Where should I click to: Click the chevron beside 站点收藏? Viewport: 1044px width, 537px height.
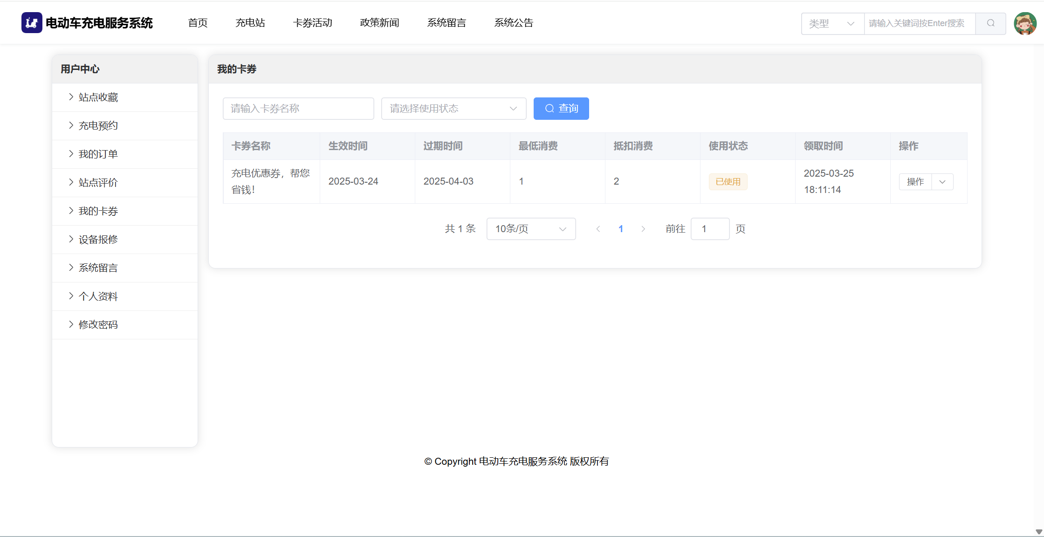click(71, 97)
